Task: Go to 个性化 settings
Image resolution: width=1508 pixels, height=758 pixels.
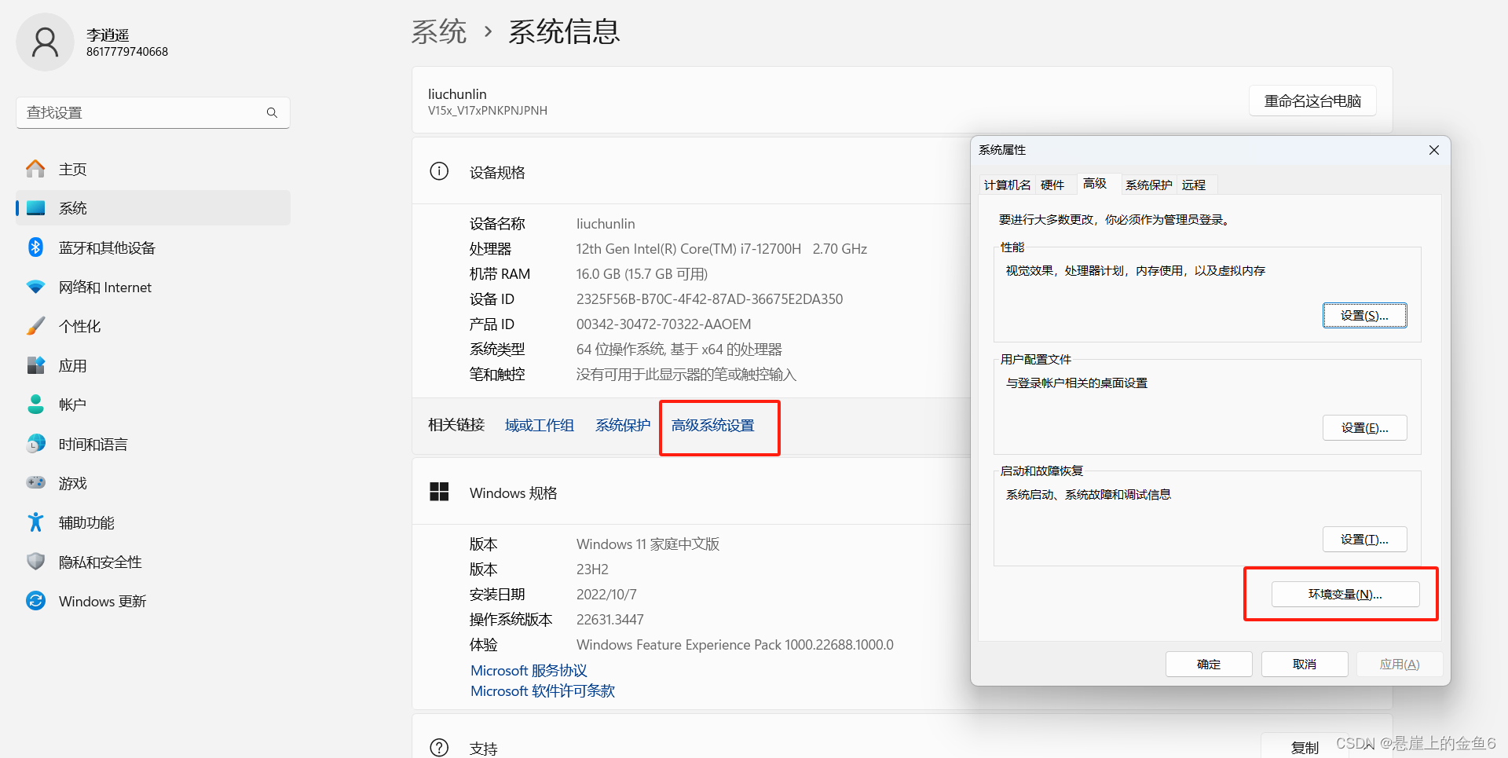Action: (x=153, y=326)
